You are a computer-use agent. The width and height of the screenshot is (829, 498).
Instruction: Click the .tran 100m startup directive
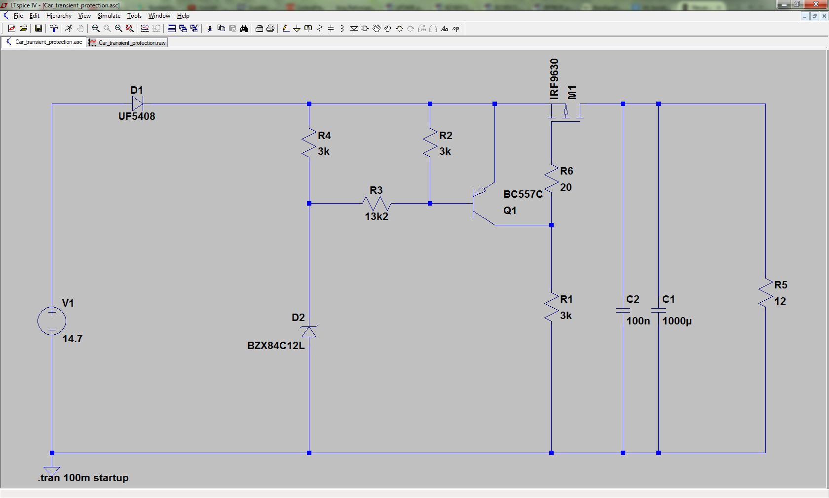[83, 478]
